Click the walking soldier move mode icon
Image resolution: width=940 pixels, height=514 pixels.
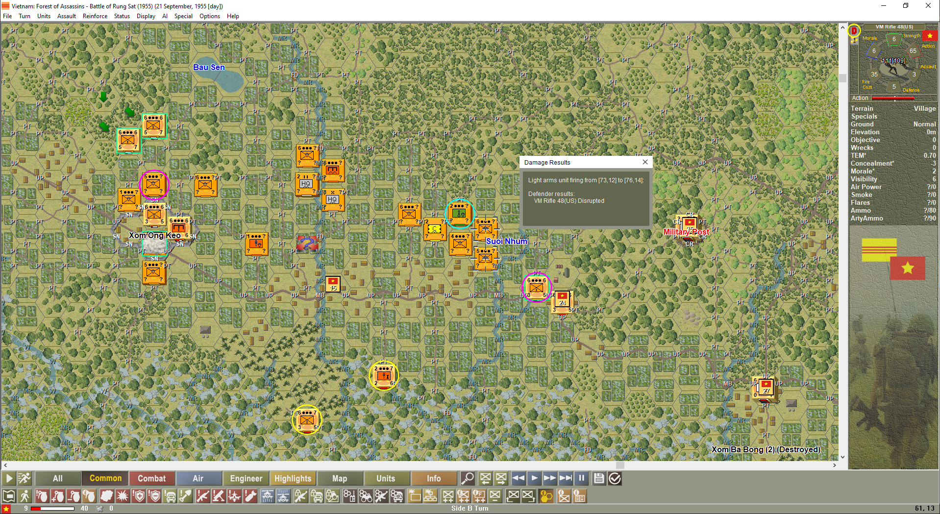[x=25, y=496]
